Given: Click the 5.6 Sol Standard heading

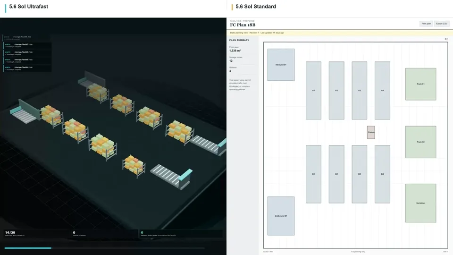Looking at the screenshot, I should (256, 6).
